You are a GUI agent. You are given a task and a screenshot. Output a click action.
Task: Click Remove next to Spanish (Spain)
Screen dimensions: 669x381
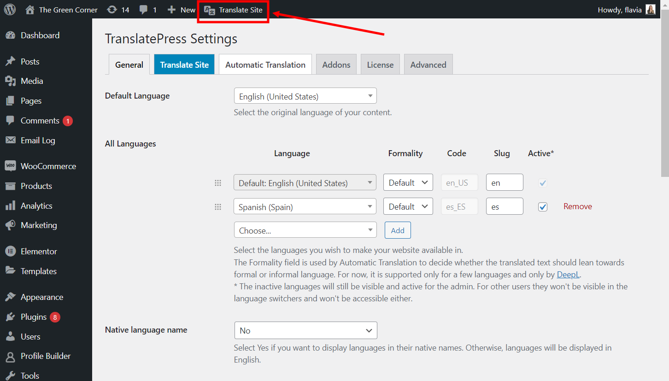click(577, 206)
